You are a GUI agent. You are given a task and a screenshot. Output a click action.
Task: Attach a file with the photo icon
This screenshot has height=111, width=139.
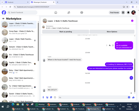click(47, 97)
